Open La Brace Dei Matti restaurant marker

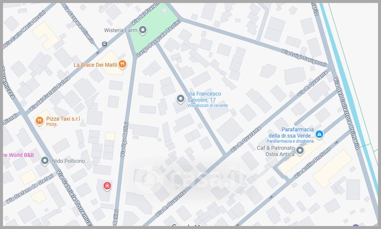click(x=122, y=64)
